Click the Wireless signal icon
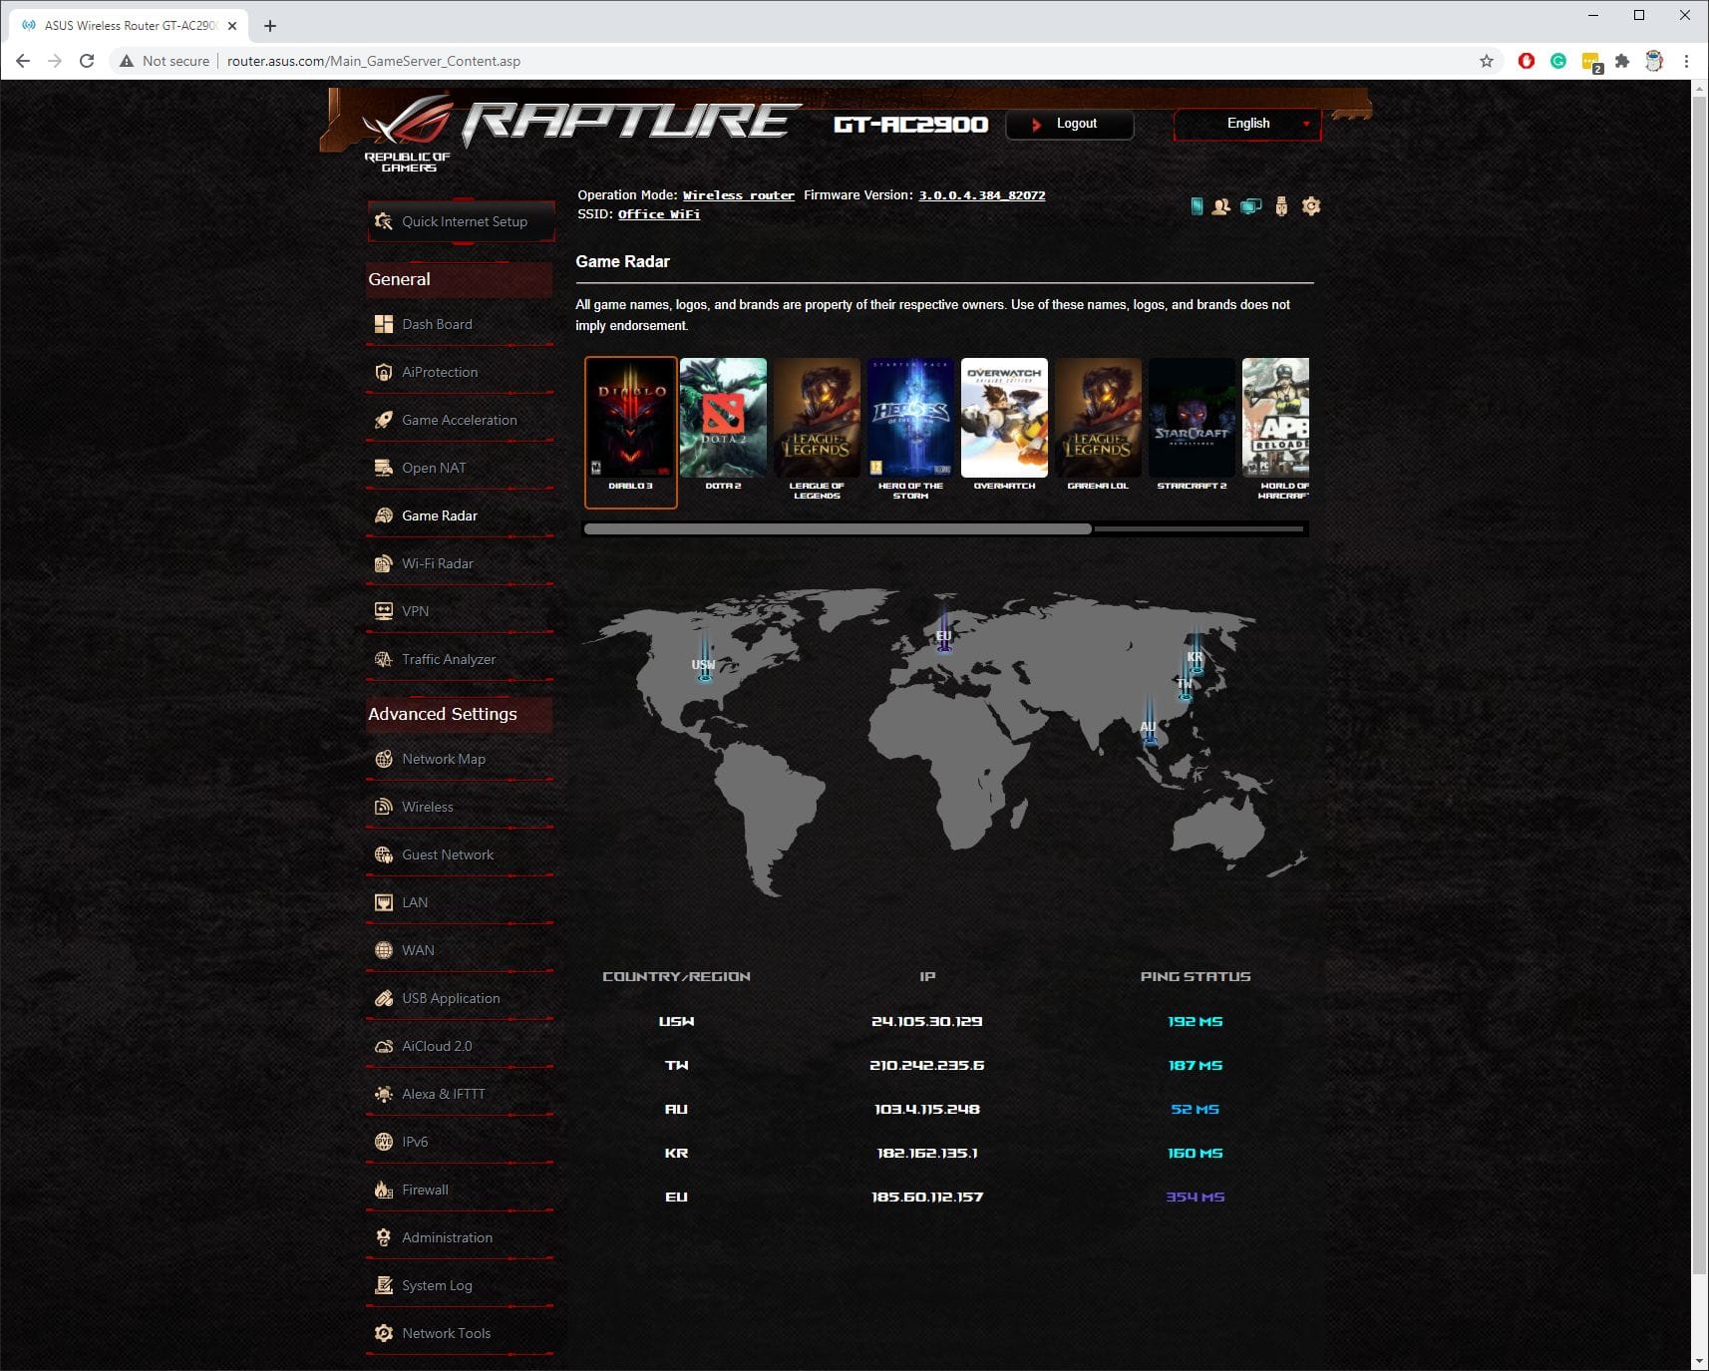1709x1371 pixels. [384, 807]
